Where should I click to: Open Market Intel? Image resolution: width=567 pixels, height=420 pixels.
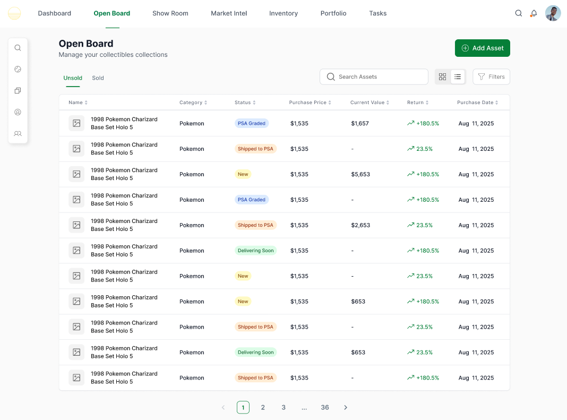[x=229, y=13]
